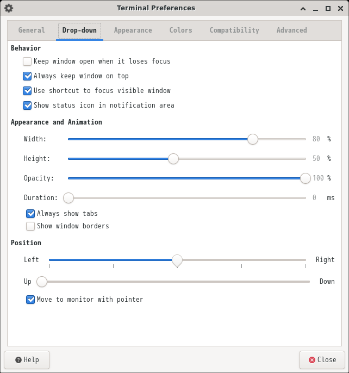Switch to the General tab

(x=32, y=30)
